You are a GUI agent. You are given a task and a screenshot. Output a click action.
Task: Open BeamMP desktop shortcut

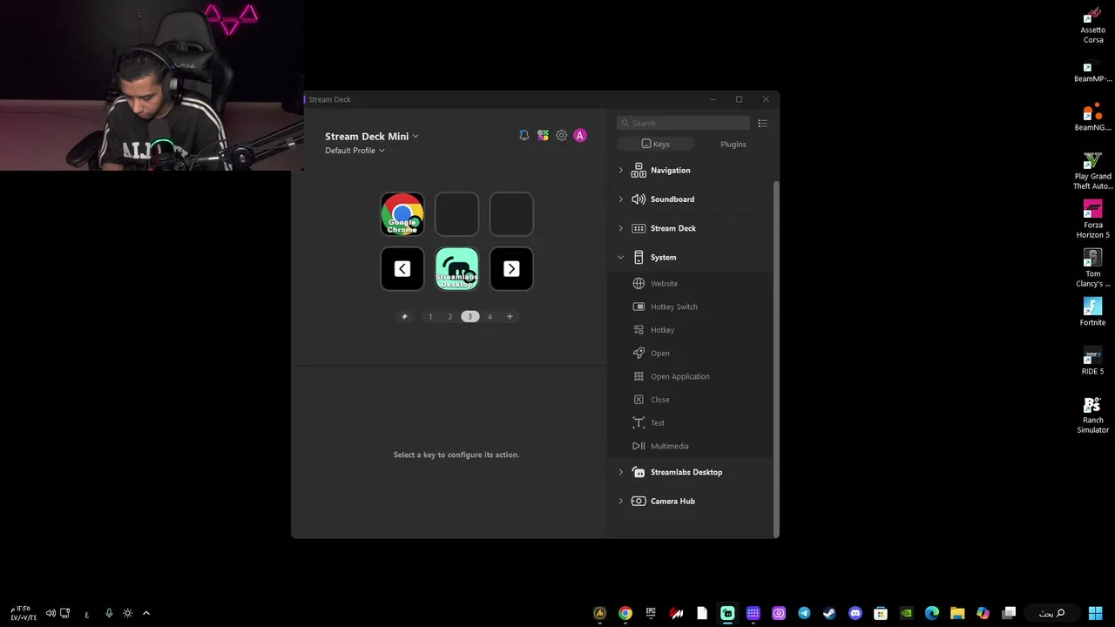(1092, 72)
